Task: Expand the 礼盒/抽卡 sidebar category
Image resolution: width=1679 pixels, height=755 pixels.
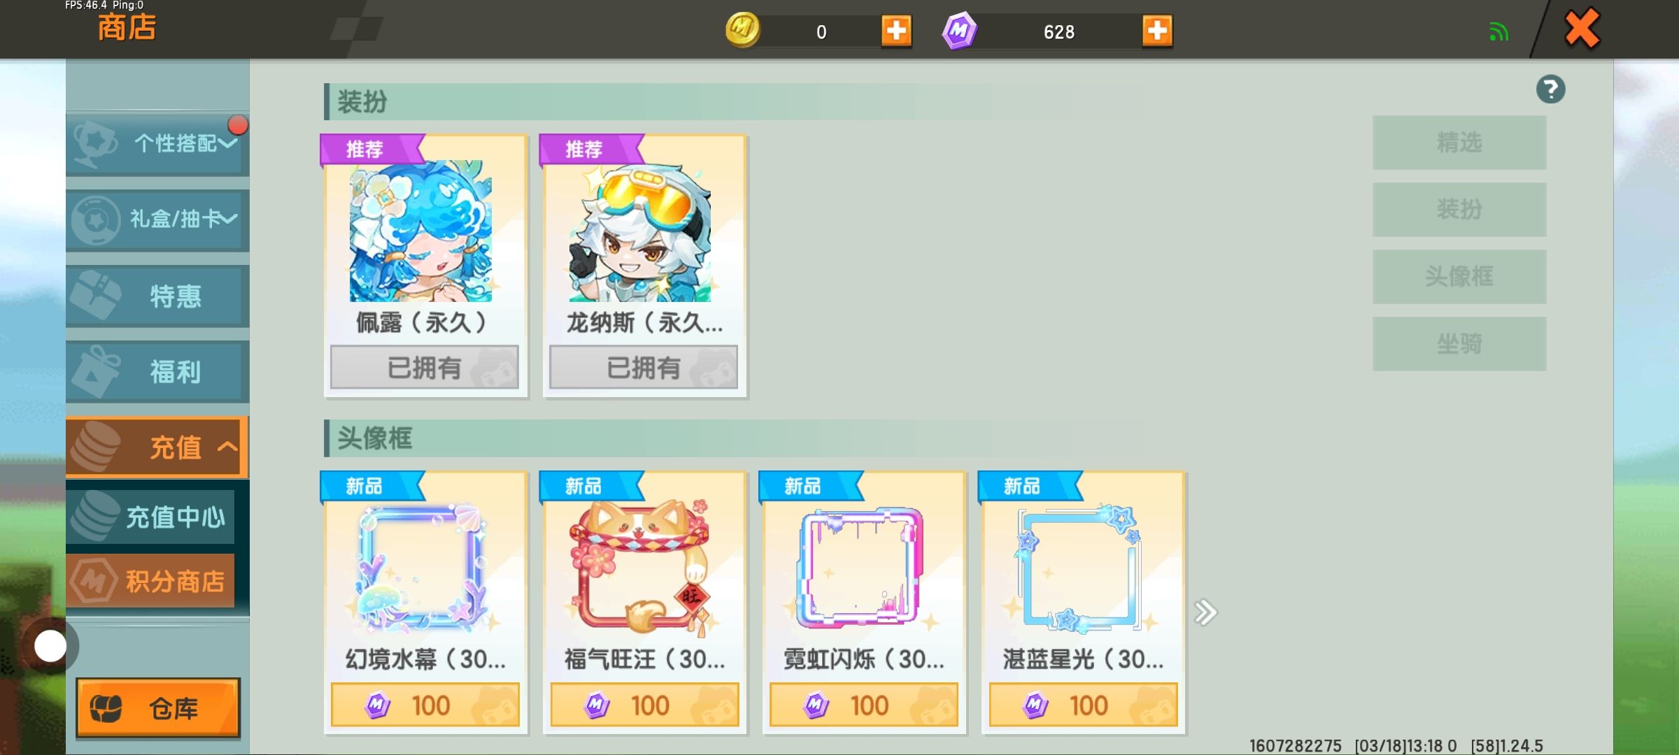Action: [x=157, y=220]
